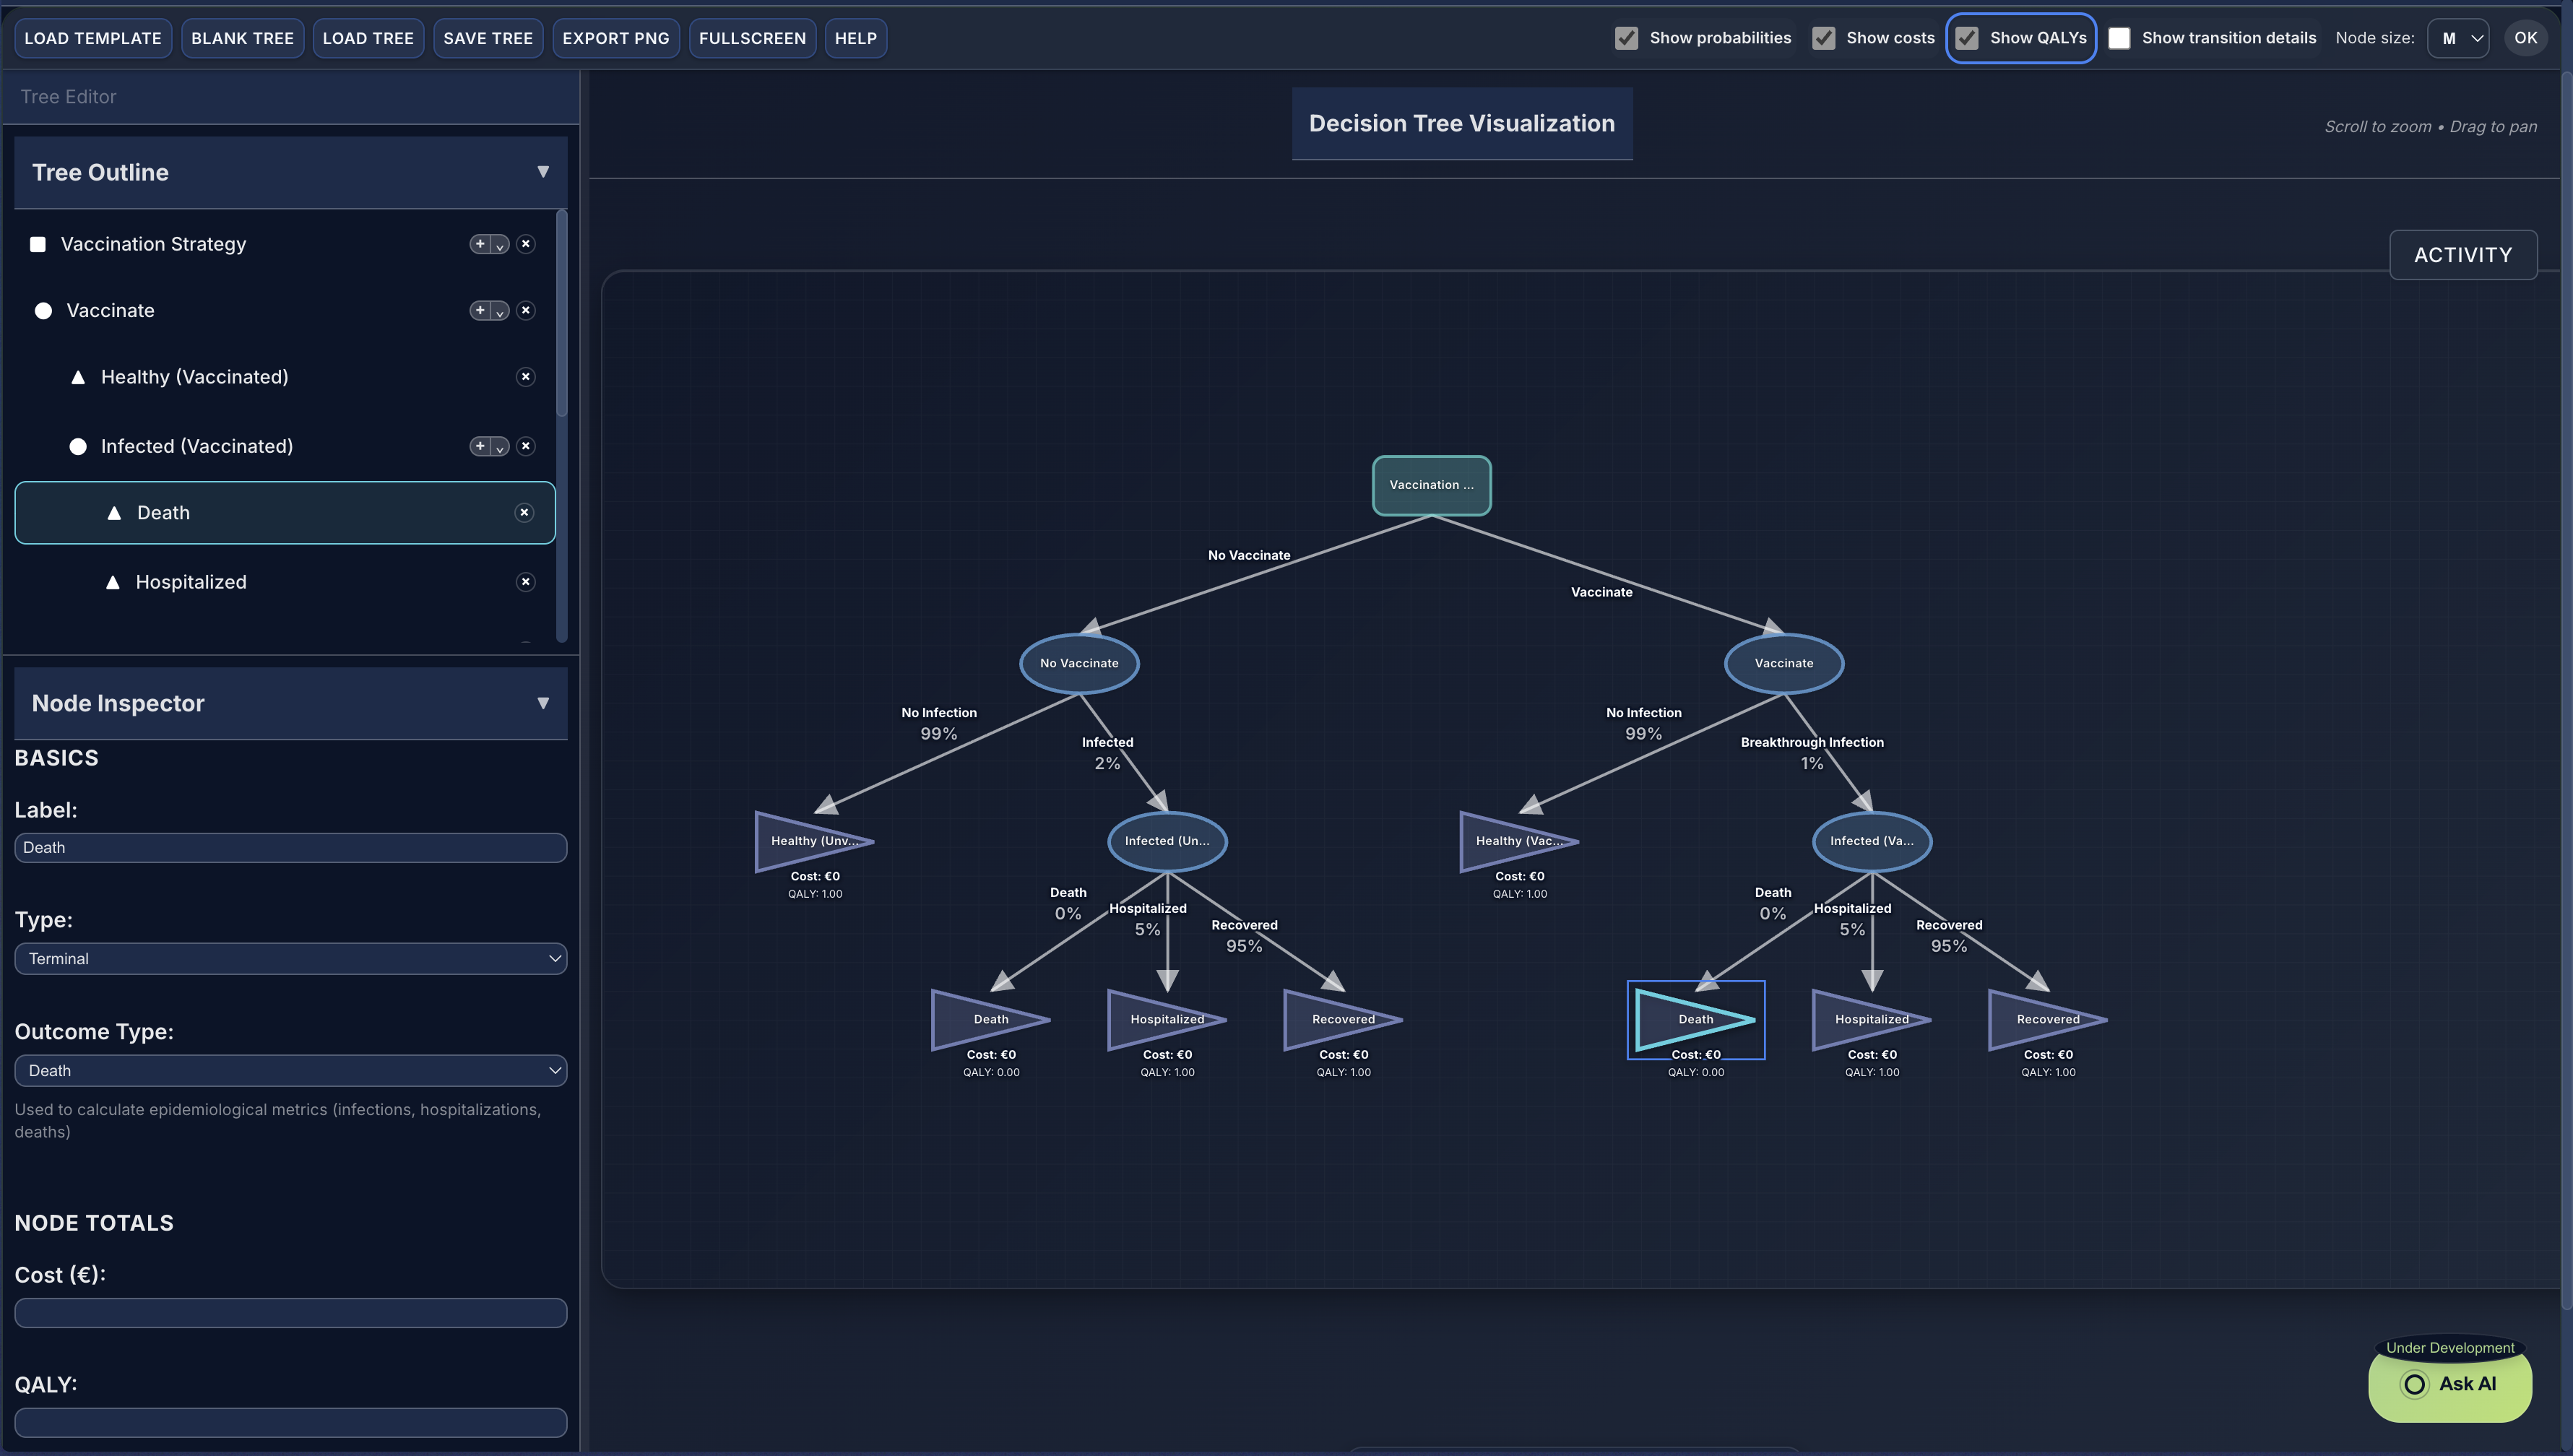Delete Healthy (Vaccinated) from the outline
Viewport: 2573px width, 1456px height.
click(x=526, y=377)
